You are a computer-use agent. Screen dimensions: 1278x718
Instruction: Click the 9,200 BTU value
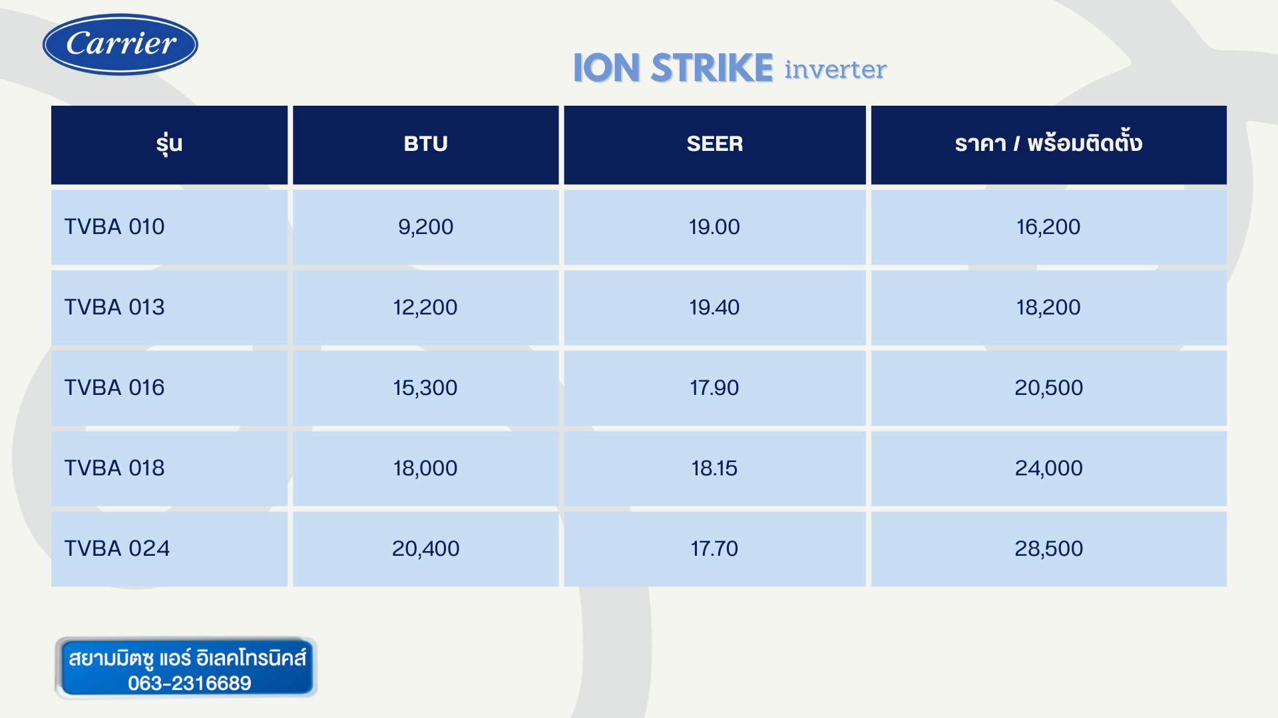(425, 227)
